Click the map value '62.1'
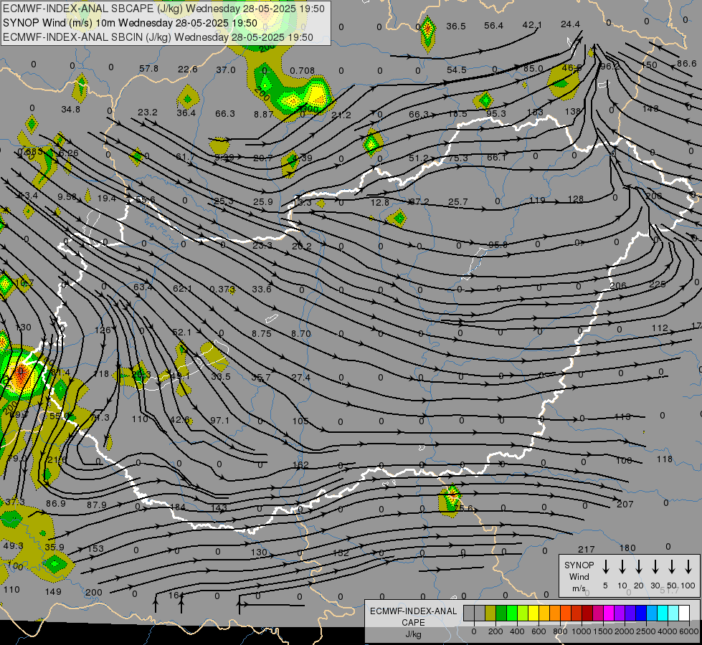The image size is (702, 645). click(x=182, y=288)
